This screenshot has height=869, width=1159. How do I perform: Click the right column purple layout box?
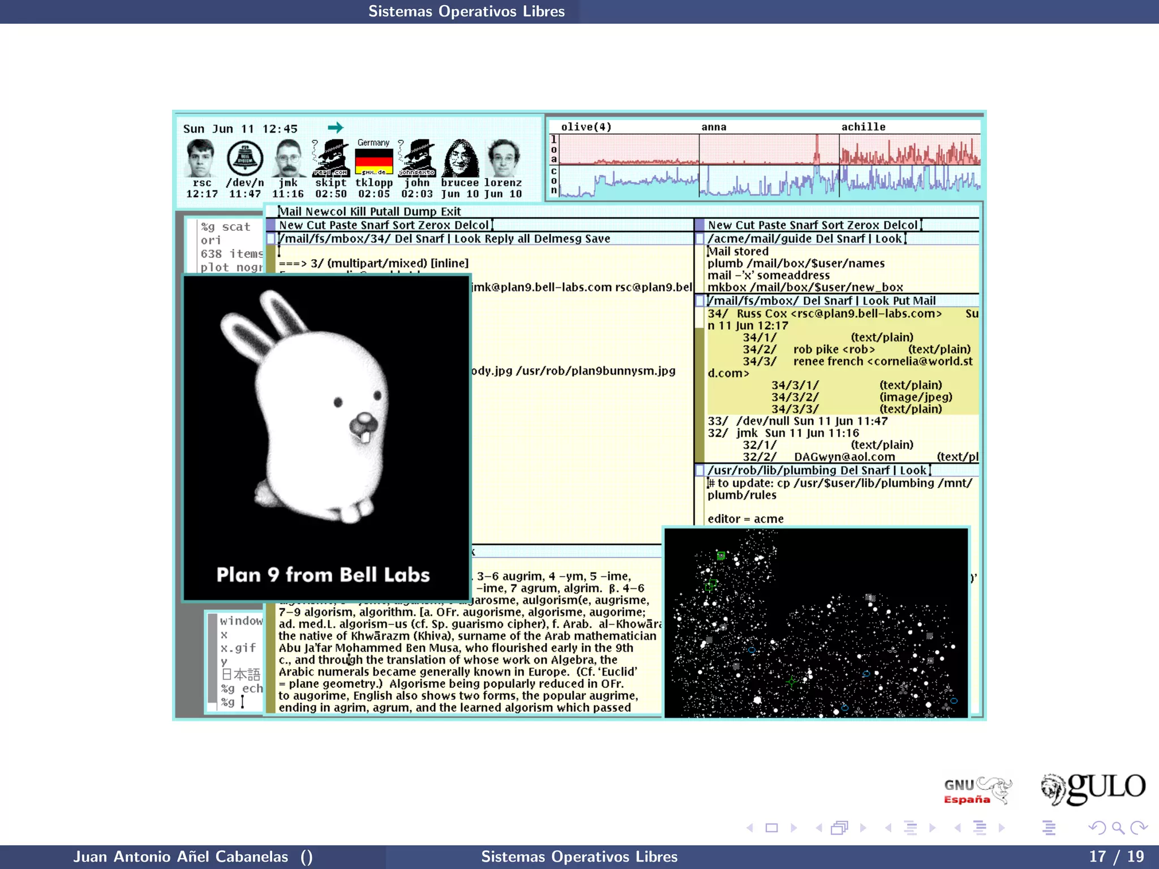pos(699,225)
